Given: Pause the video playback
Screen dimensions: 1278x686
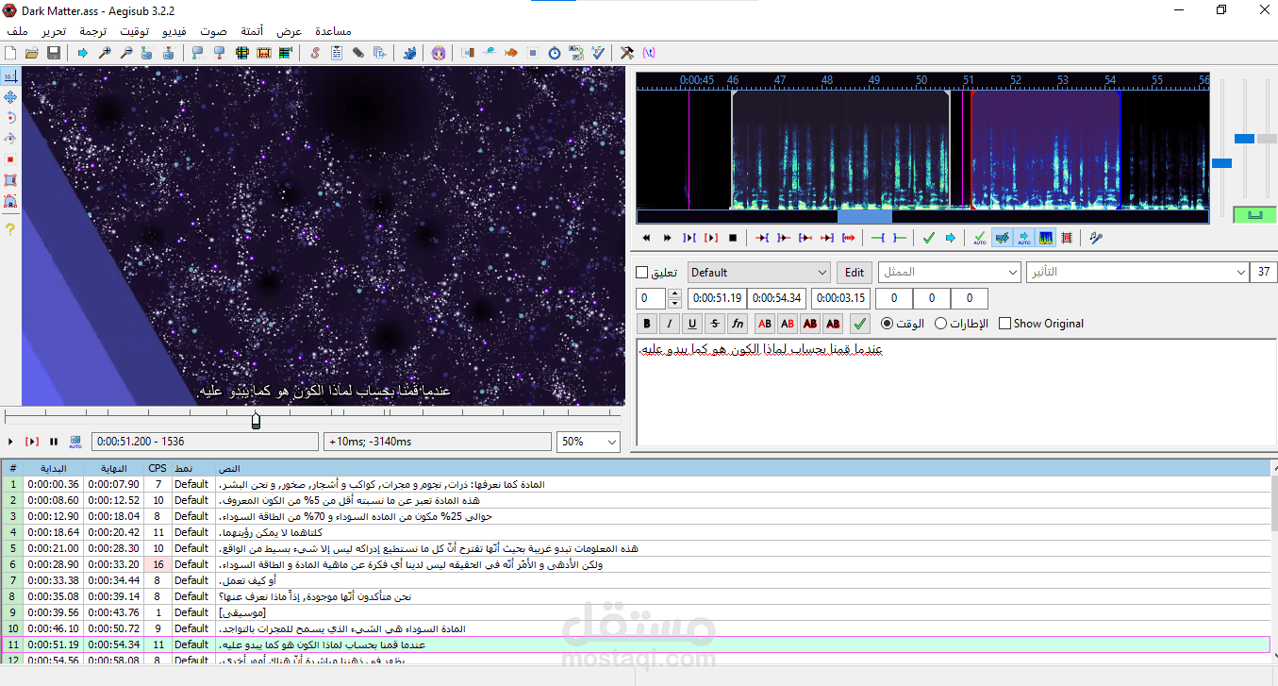Looking at the screenshot, I should (54, 441).
